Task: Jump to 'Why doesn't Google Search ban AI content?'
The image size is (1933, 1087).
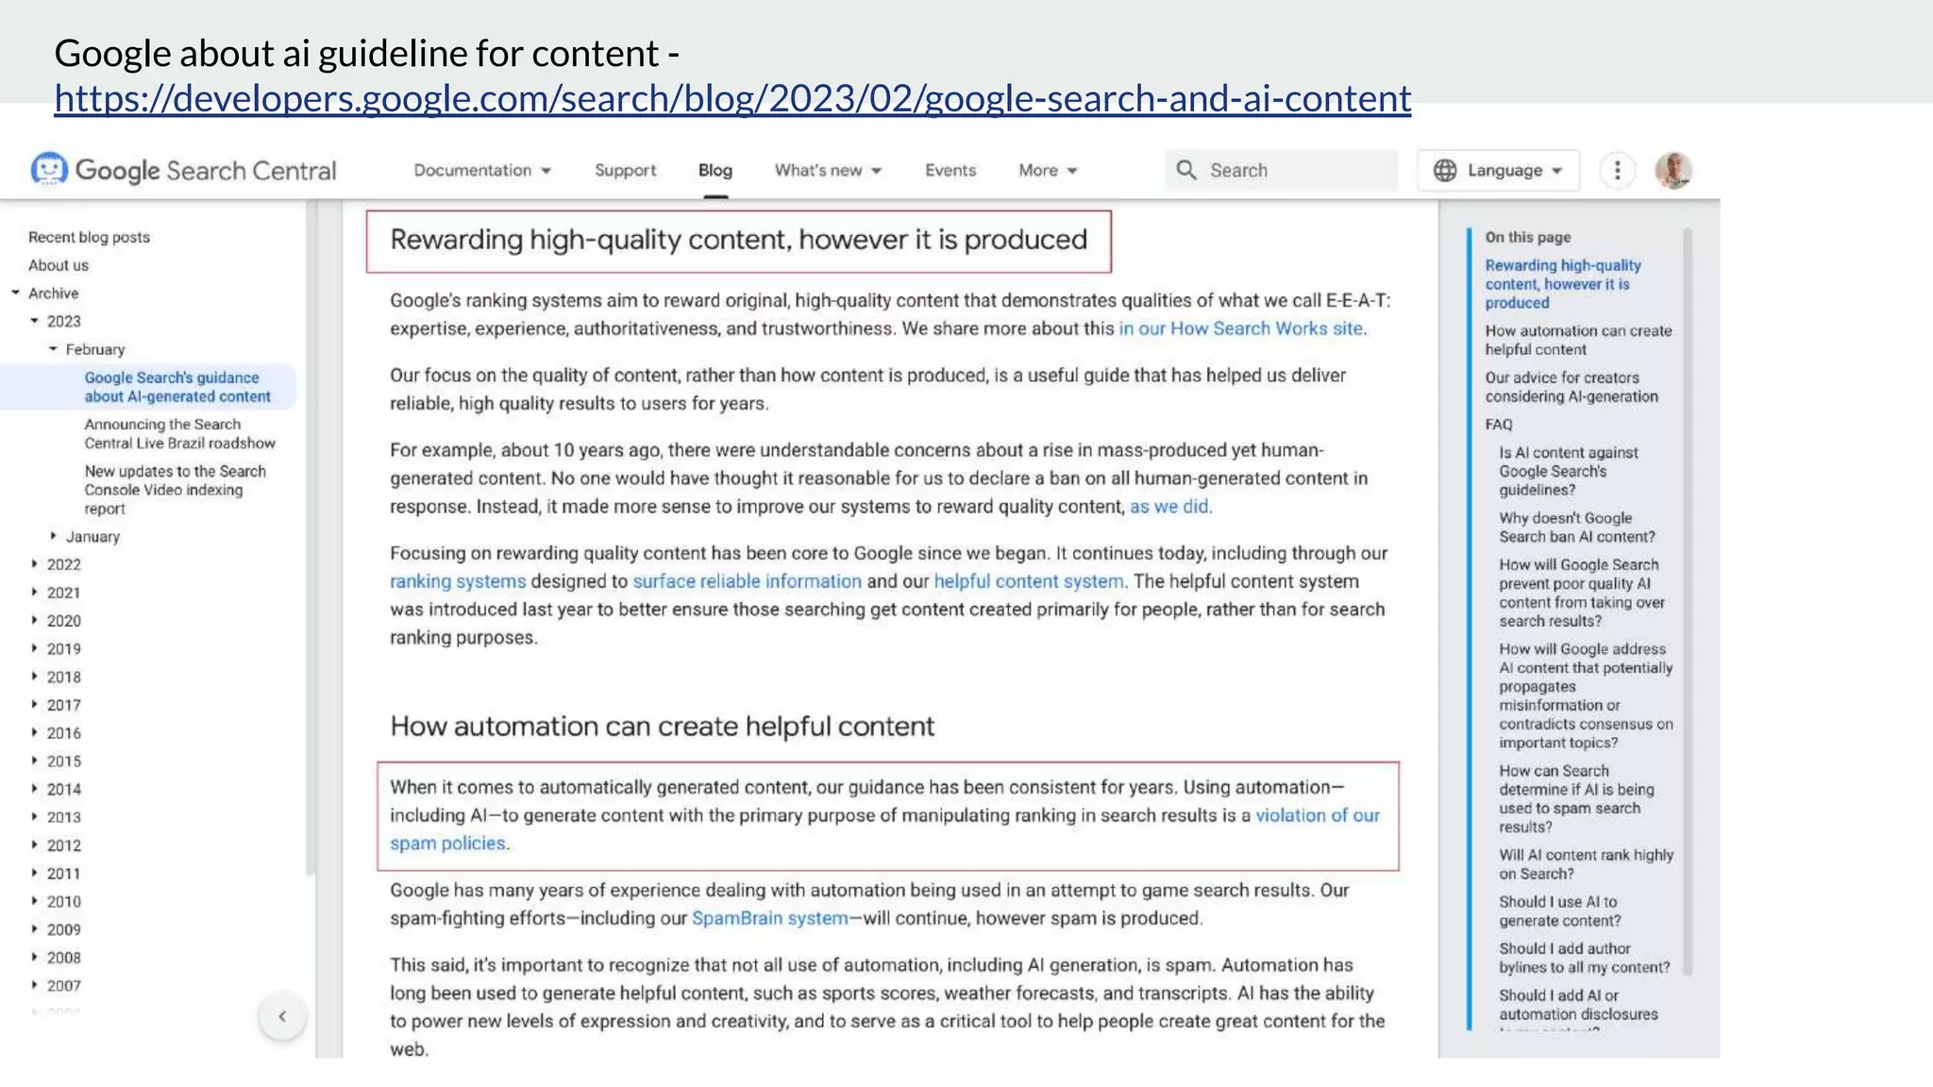Action: (x=1577, y=527)
